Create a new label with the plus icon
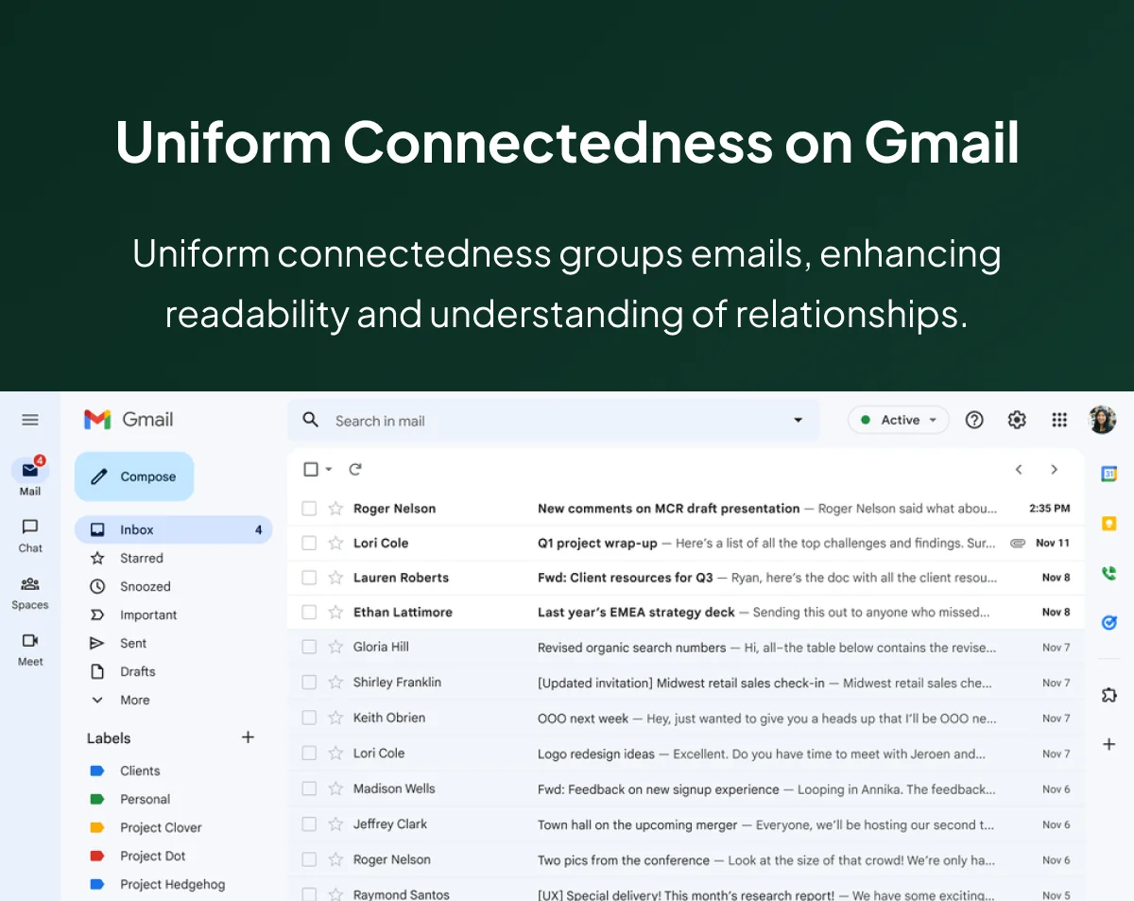The height and width of the screenshot is (901, 1134). pos(248,737)
